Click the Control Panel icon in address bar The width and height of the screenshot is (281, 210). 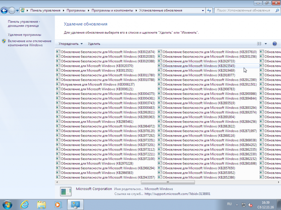(22, 10)
